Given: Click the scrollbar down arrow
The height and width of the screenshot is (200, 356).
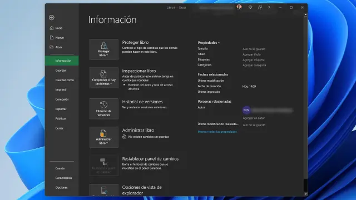Looking at the screenshot, I should click(305, 194).
